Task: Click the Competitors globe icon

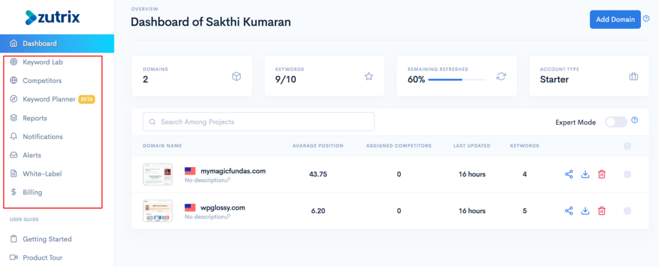Action: pyautogui.click(x=14, y=80)
